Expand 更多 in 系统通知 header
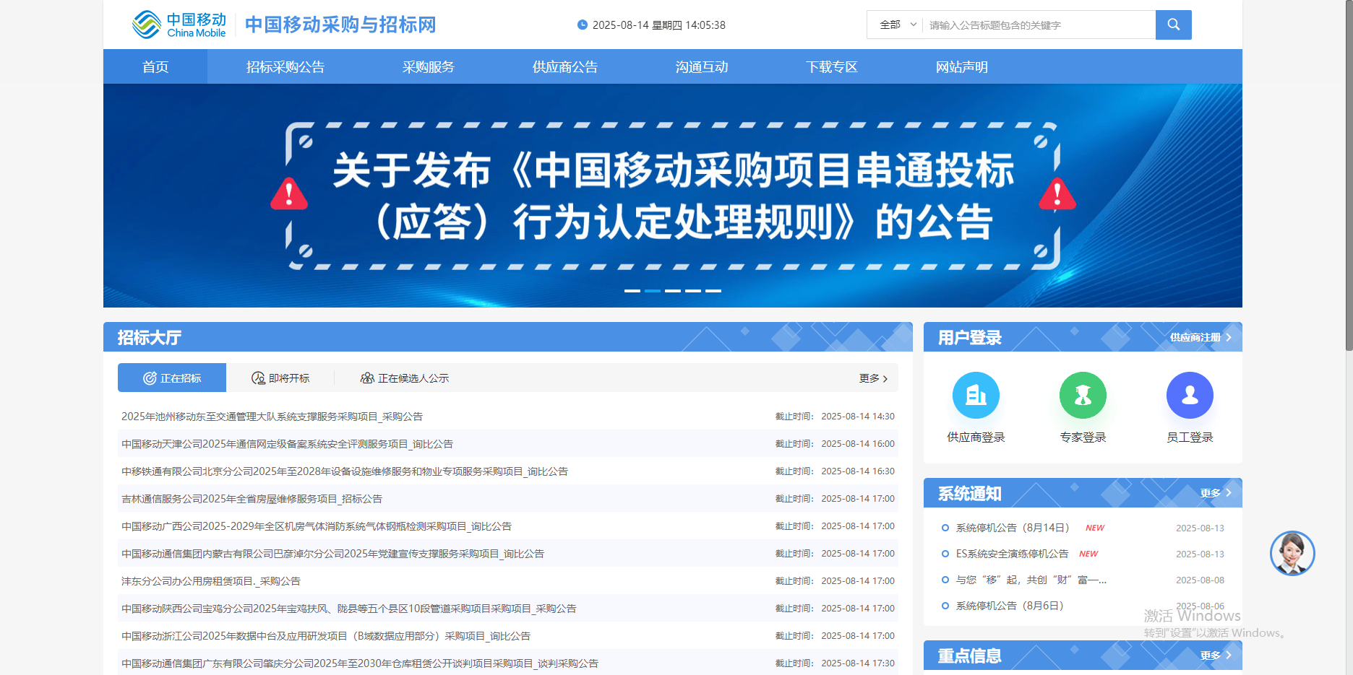The height and width of the screenshot is (675, 1353). point(1215,493)
